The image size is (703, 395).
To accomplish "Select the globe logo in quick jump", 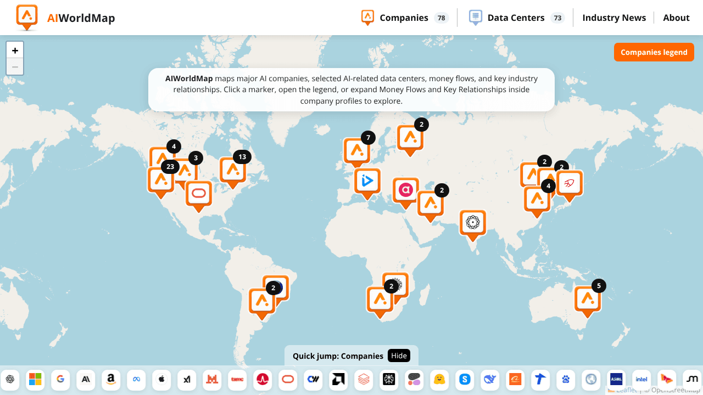I will pyautogui.click(x=591, y=379).
